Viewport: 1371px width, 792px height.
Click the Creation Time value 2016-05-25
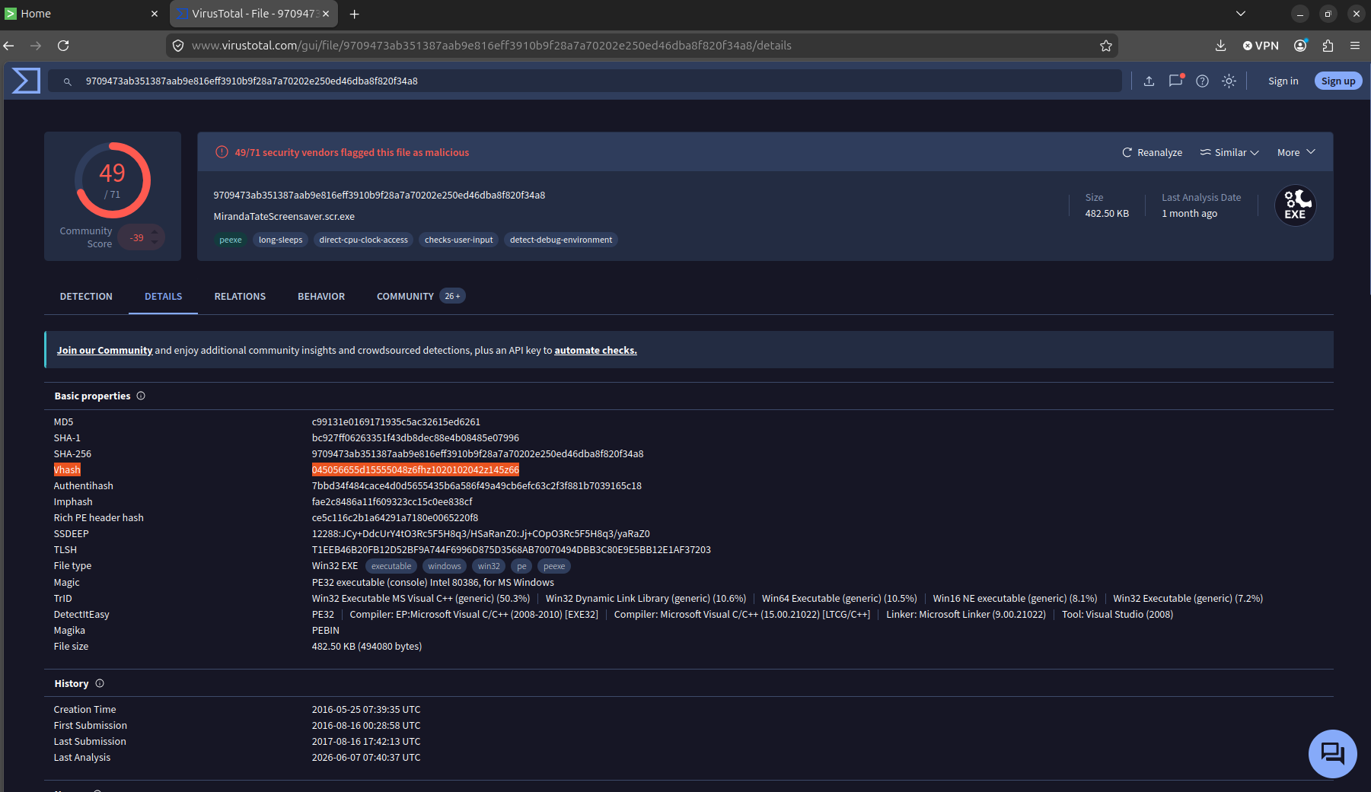pos(366,709)
